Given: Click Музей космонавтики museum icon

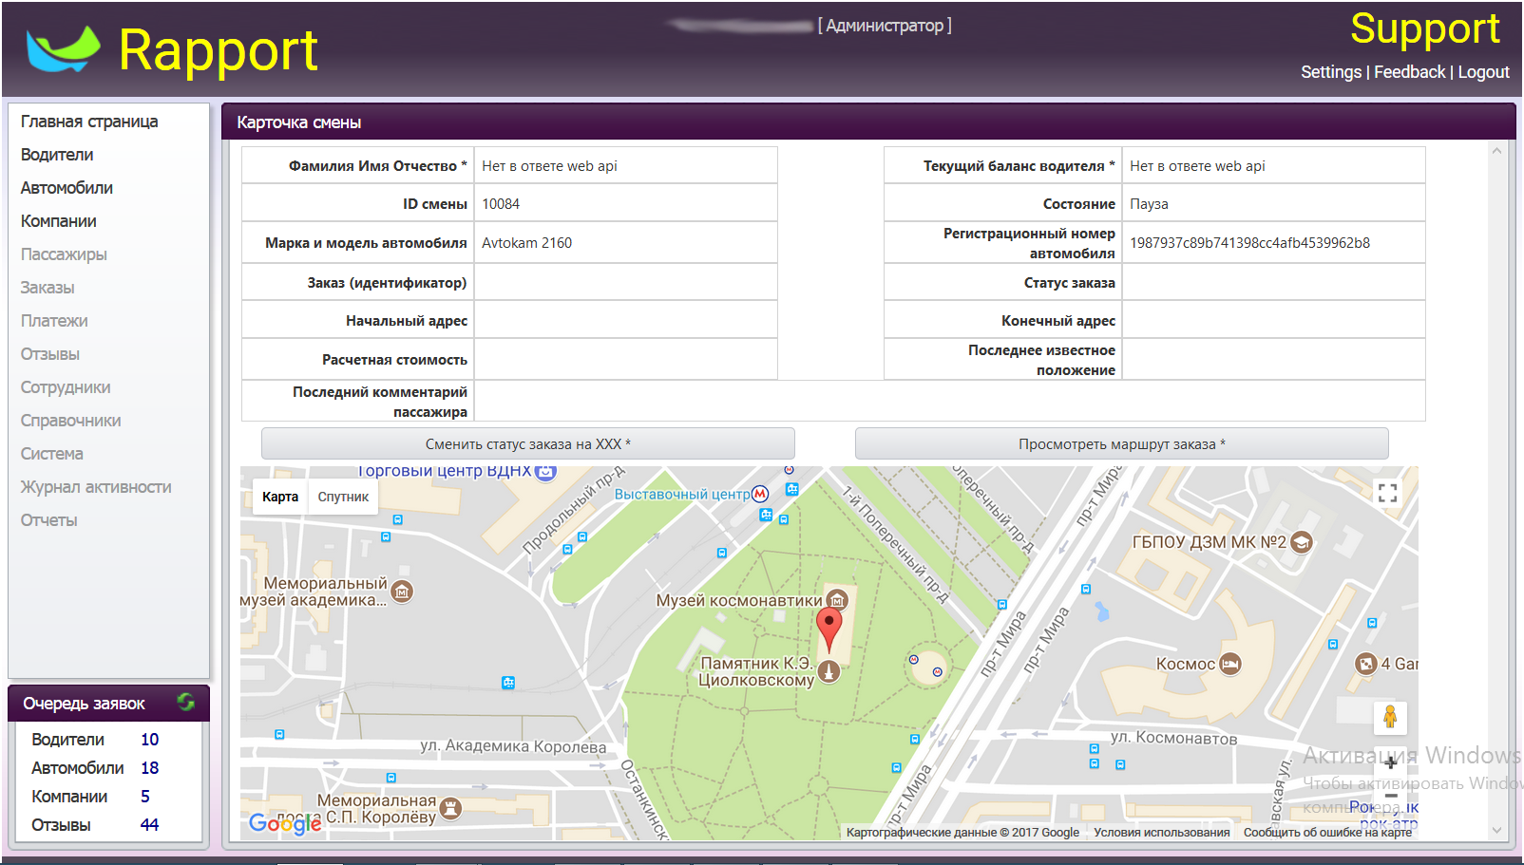Looking at the screenshot, I should click(x=837, y=600).
